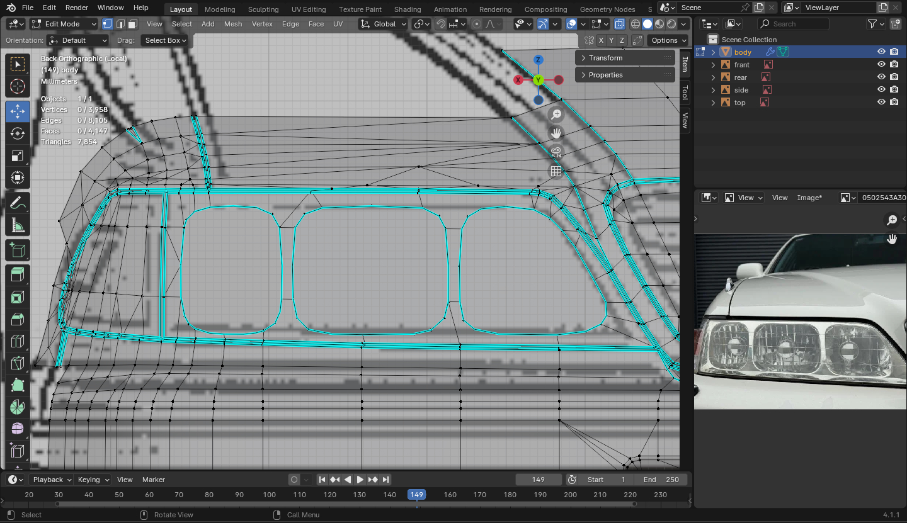Click the play animation button
Screen dimensions: 907x523
click(x=360, y=480)
